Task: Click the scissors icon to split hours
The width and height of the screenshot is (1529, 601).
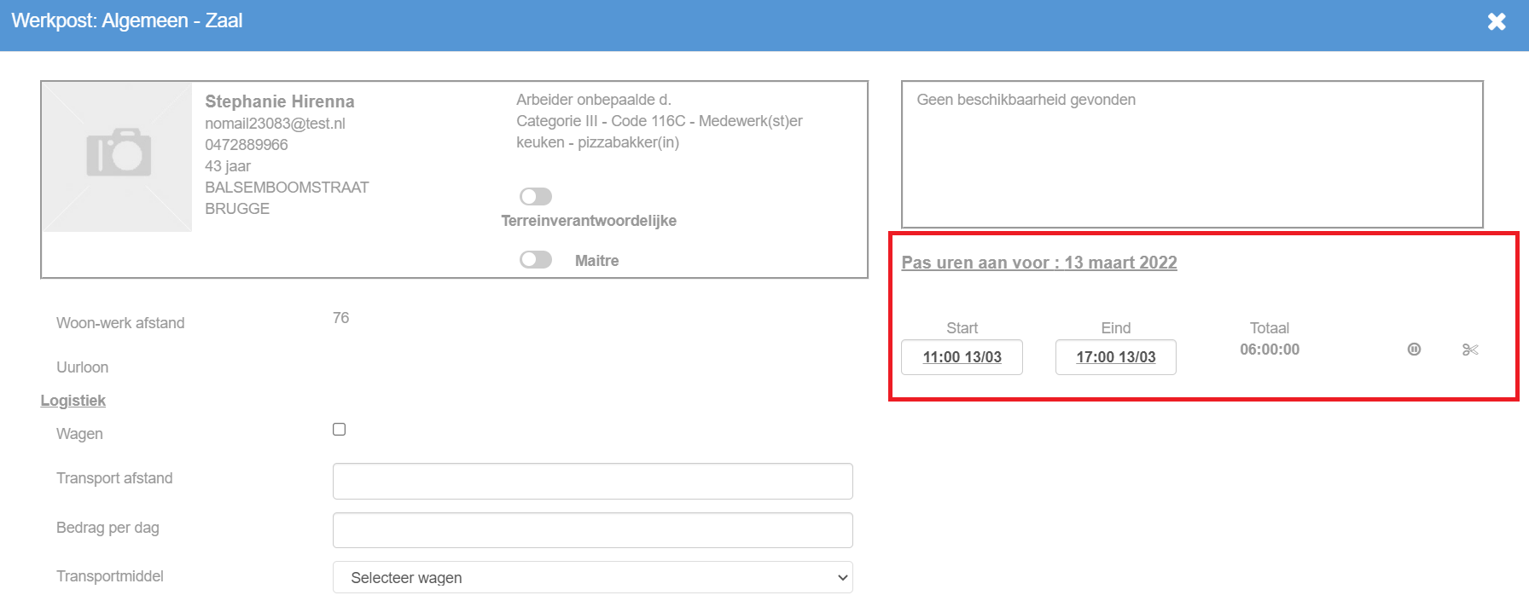Action: [1470, 350]
